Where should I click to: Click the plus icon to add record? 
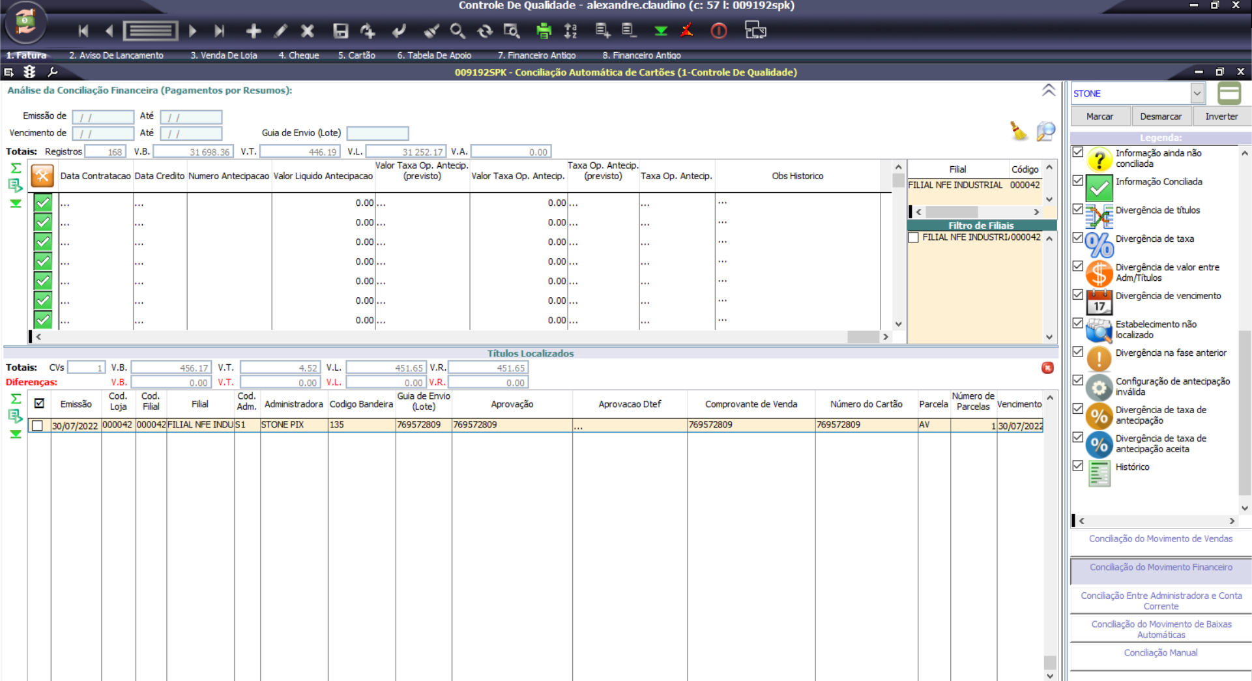(x=253, y=31)
